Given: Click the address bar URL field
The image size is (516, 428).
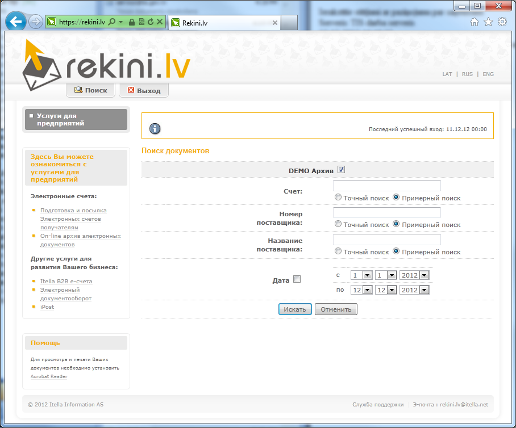Looking at the screenshot, I should coord(82,22).
